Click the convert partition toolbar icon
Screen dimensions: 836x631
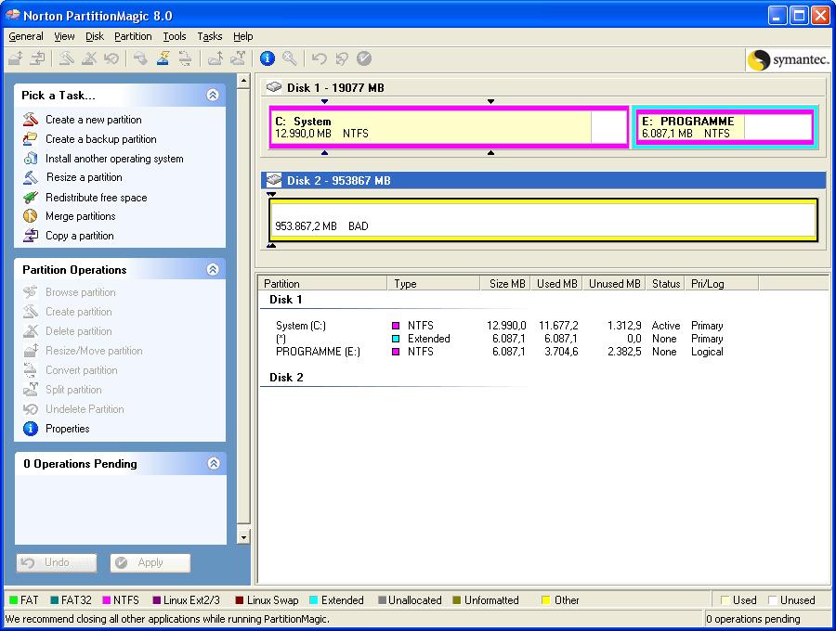[185, 58]
